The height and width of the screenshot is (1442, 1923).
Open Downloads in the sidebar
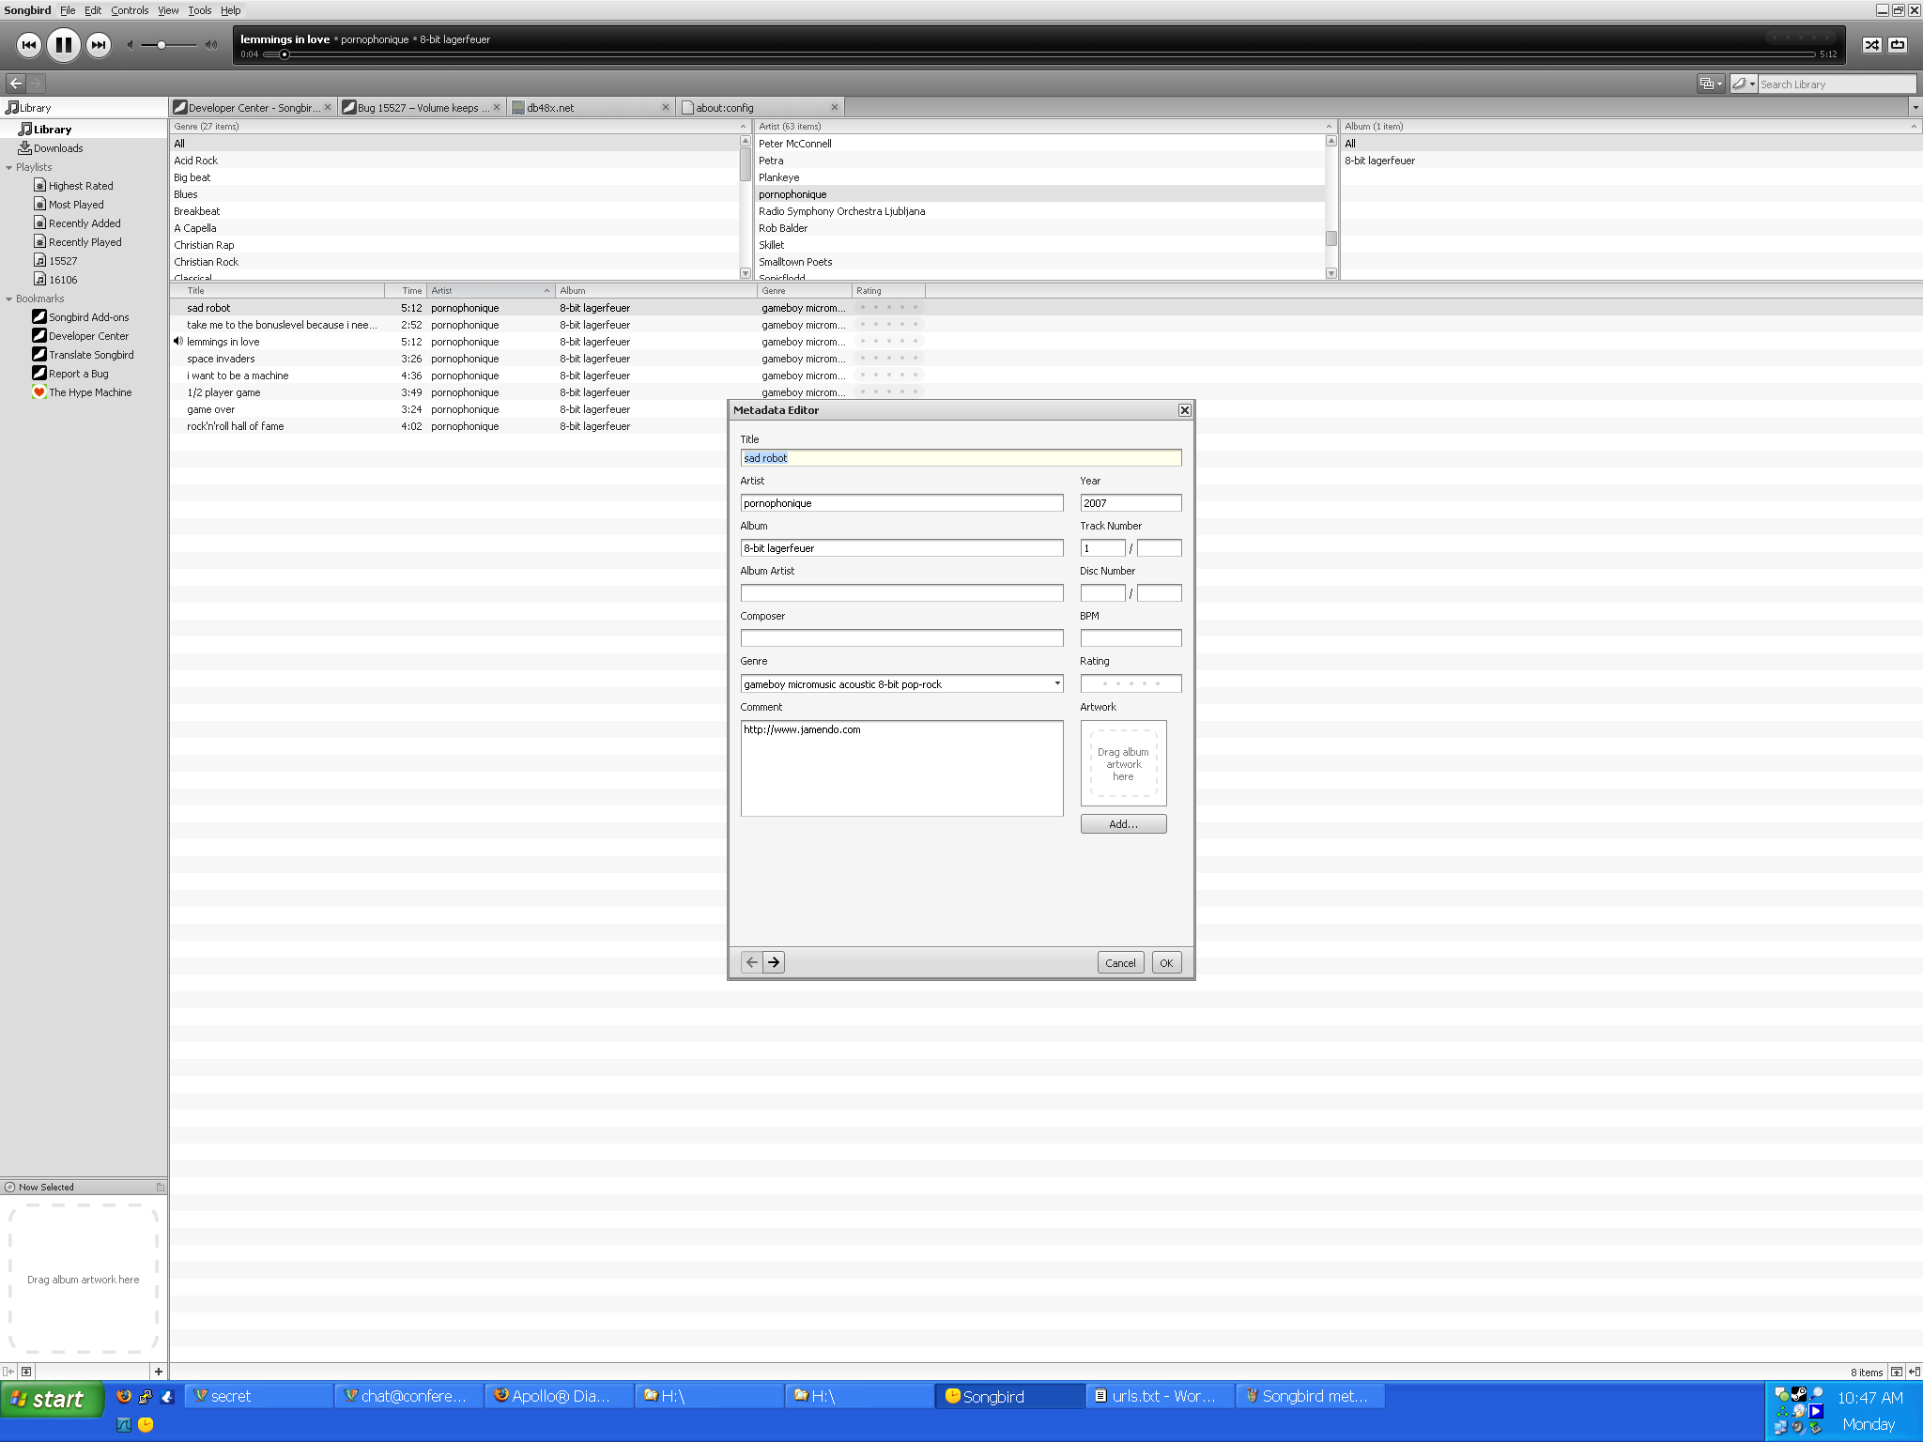pyautogui.click(x=84, y=148)
